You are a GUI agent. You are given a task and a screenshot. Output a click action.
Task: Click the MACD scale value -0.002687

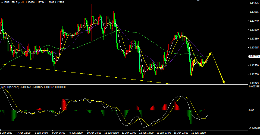pos(254,129)
